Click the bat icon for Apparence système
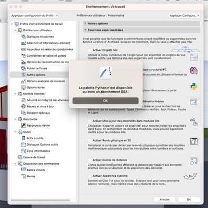 pos(190,177)
